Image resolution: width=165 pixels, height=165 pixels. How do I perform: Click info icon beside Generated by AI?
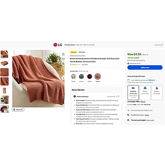(x=118, y=96)
